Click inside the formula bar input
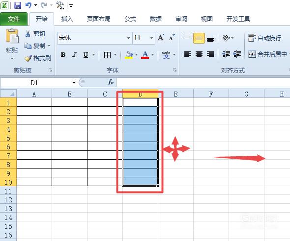Screen dimensions: 290x241 (203, 83)
